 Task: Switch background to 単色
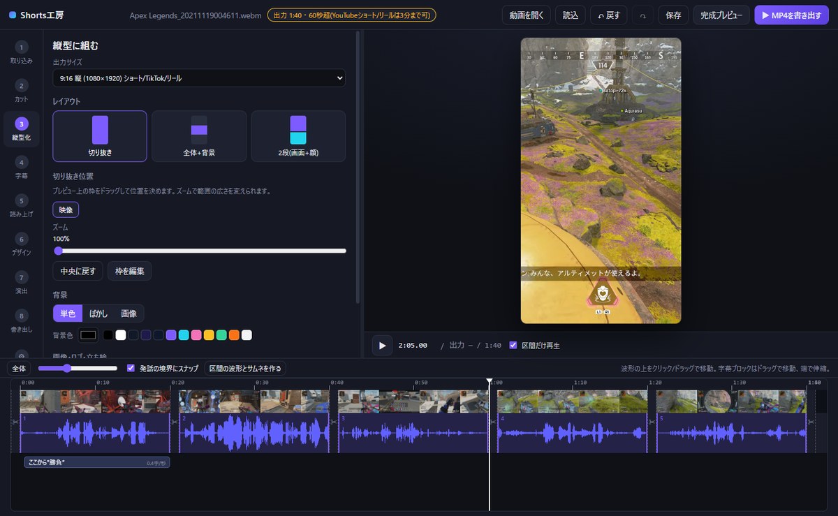pyautogui.click(x=68, y=313)
